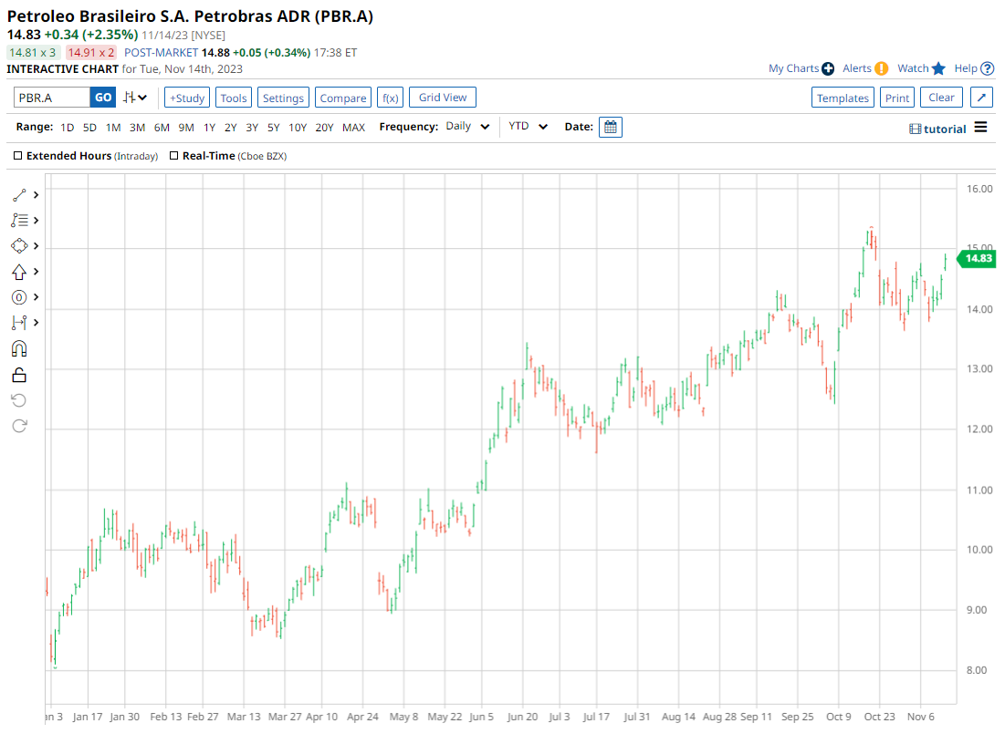The width and height of the screenshot is (1005, 744).
Task: Open the YTD period dropdown
Action: (529, 127)
